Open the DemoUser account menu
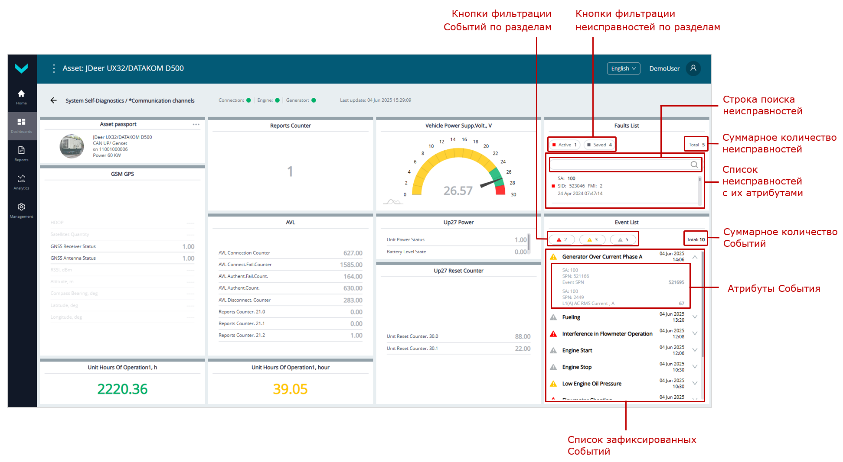Viewport: 843px width, 462px height. point(664,68)
